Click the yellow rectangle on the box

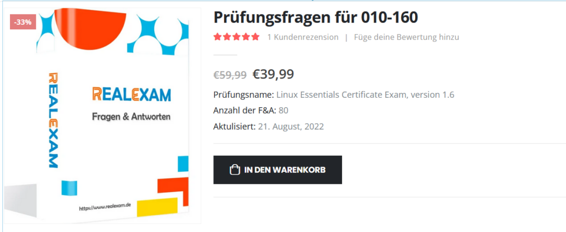coord(157,208)
